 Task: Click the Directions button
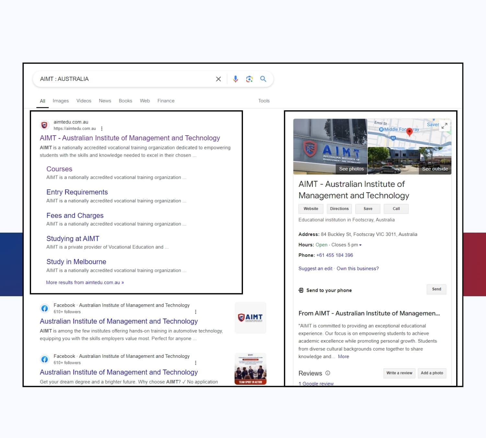tap(339, 209)
